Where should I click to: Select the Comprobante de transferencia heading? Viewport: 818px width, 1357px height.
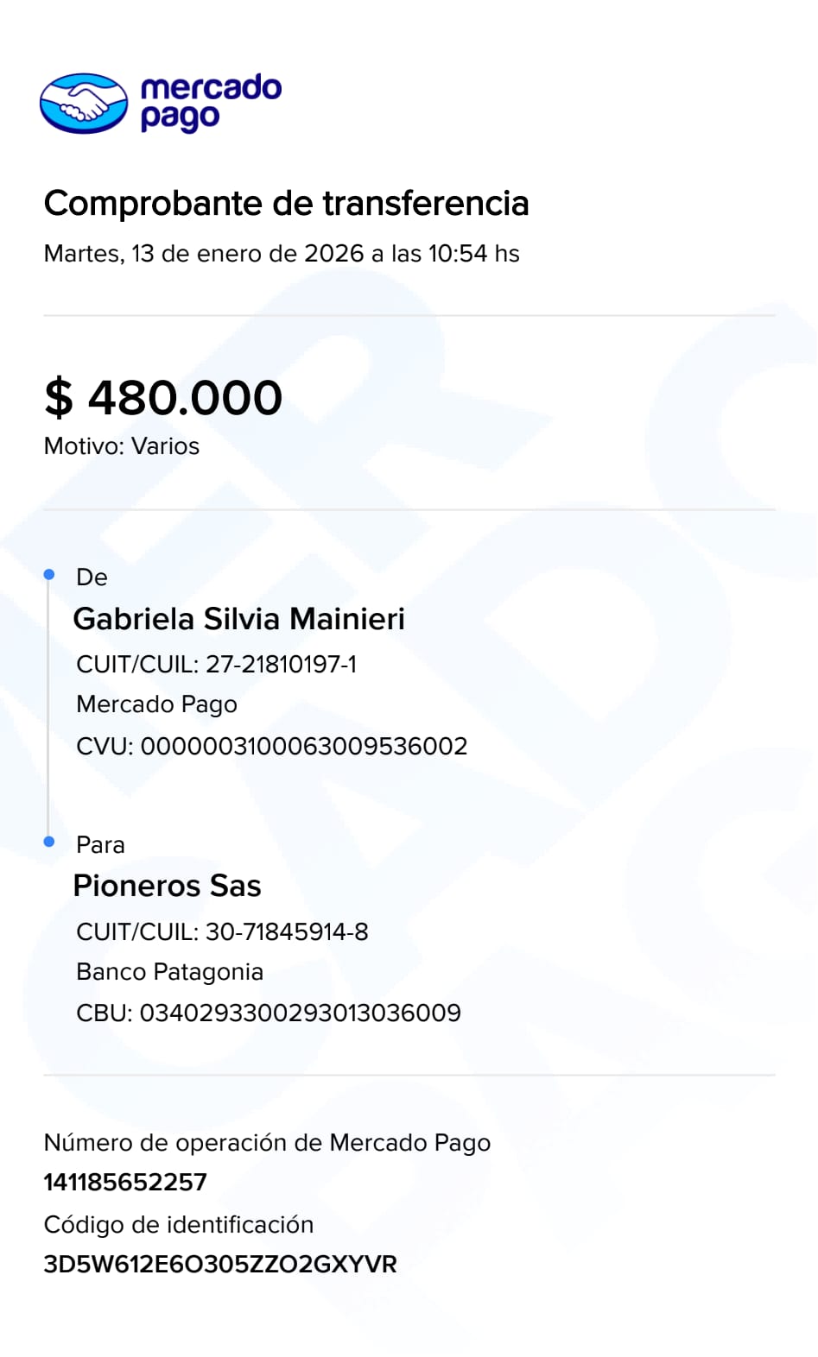pyautogui.click(x=286, y=204)
